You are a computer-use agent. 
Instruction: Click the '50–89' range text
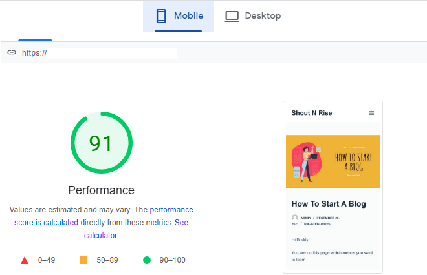click(107, 260)
